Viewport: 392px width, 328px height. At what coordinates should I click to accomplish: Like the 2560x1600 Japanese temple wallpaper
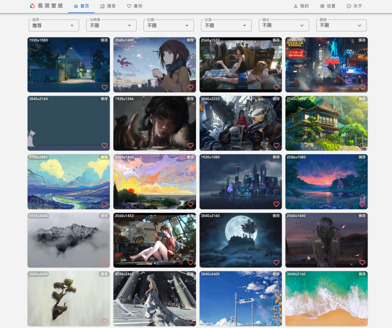362,145
